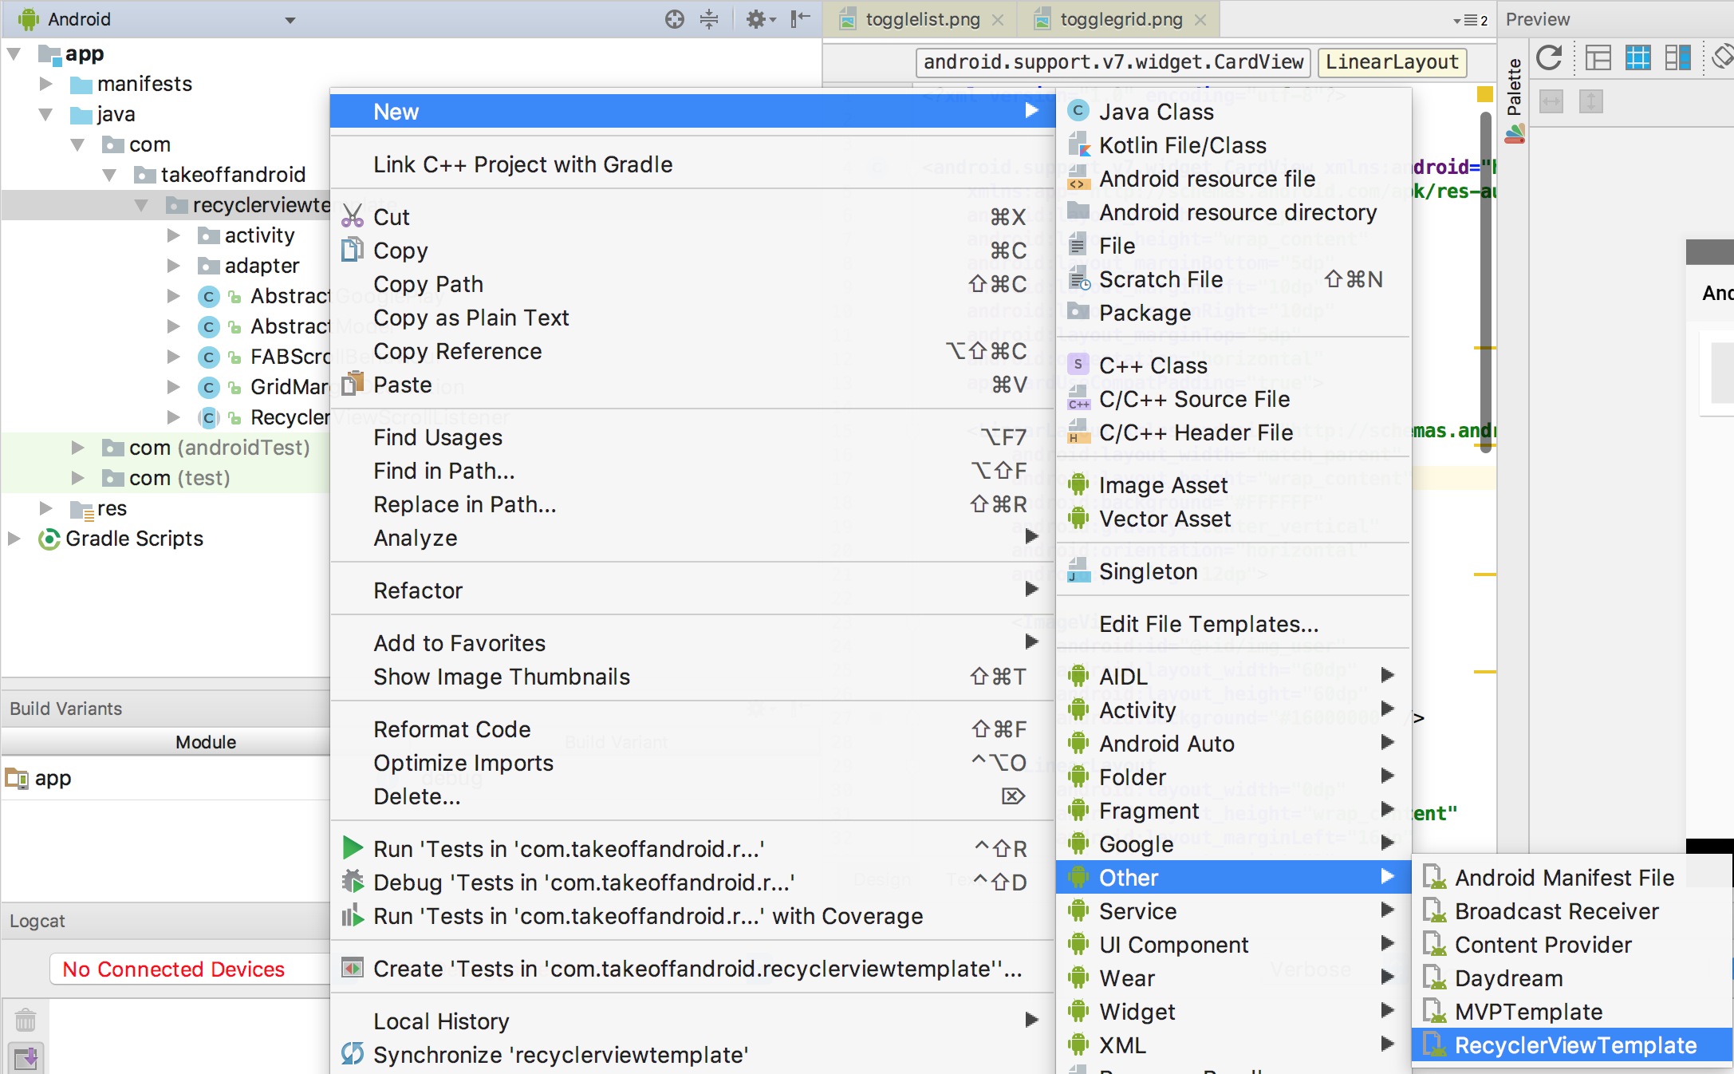Click the collapse all icon in project panel
1734x1074 pixels.
tap(709, 19)
